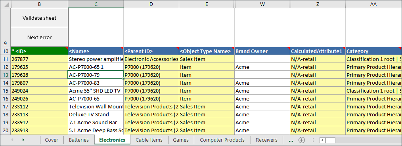Select column W header
This screenshot has height=146, width=402.
coord(262,4)
